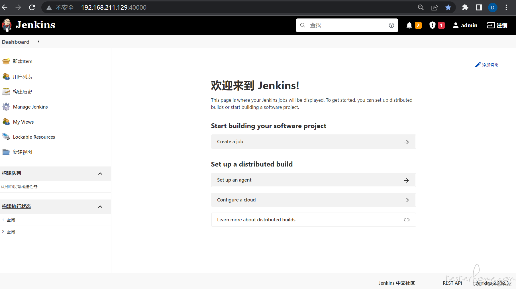Click the red security warning badge 1
Image resolution: width=516 pixels, height=289 pixels.
click(441, 25)
